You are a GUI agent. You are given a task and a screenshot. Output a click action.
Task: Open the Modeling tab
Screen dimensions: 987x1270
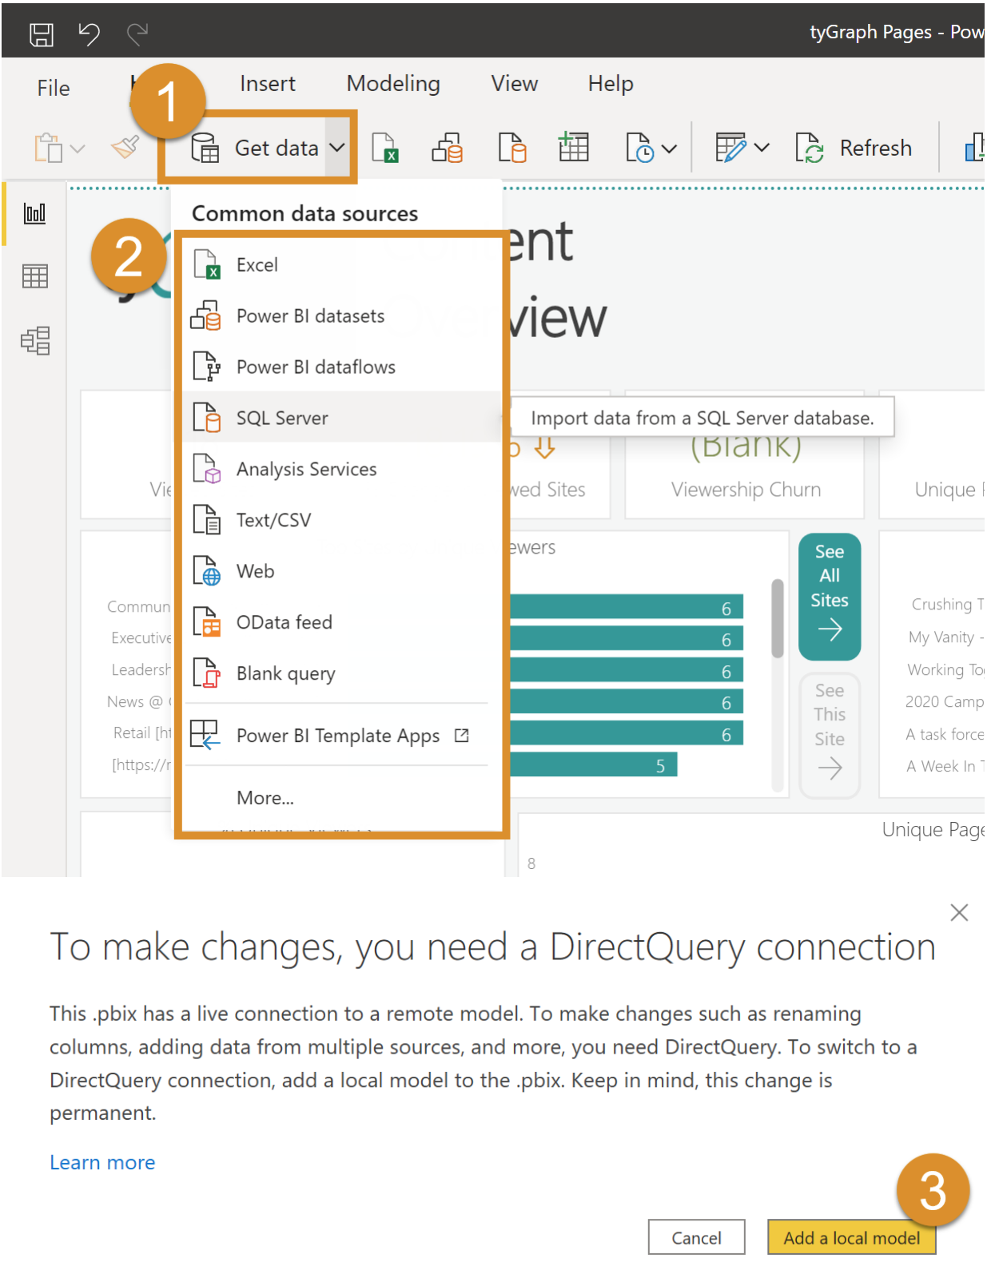click(393, 84)
